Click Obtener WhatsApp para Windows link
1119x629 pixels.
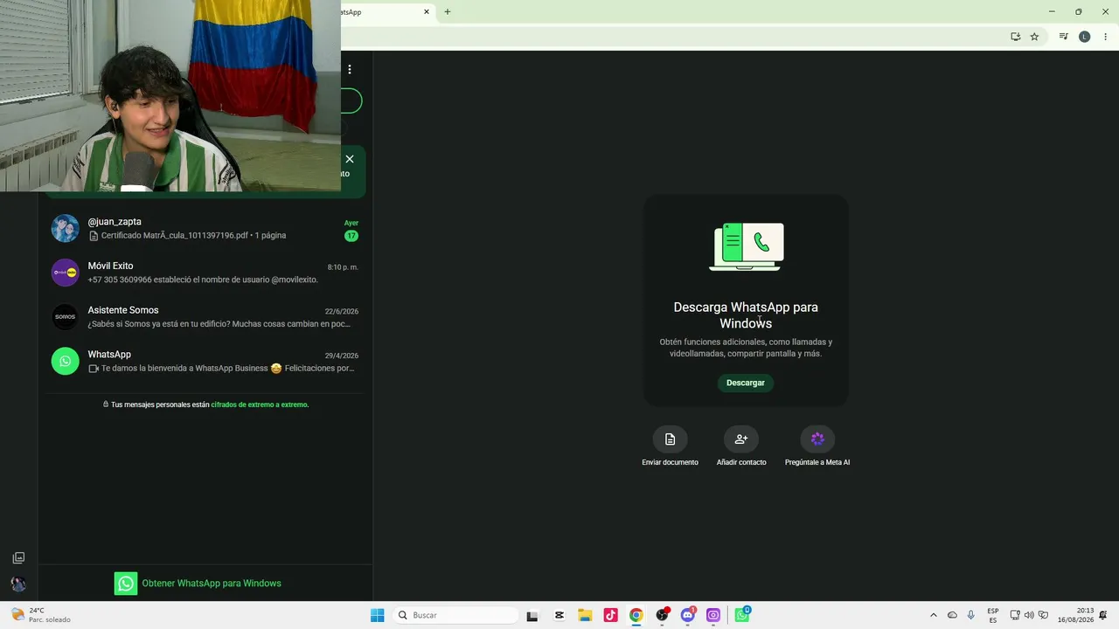click(212, 584)
